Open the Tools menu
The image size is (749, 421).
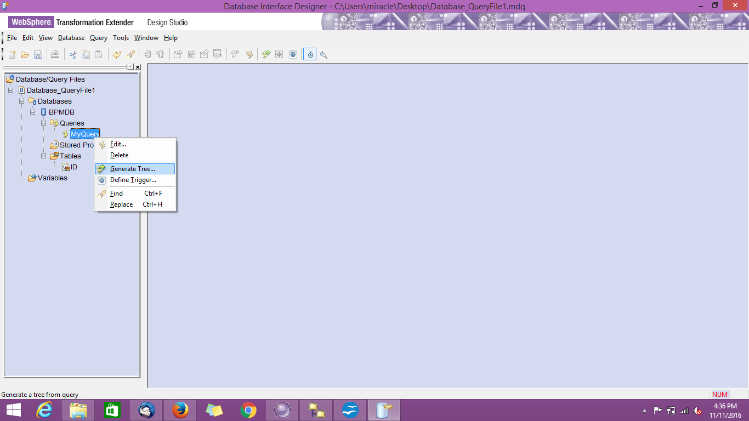(x=121, y=38)
